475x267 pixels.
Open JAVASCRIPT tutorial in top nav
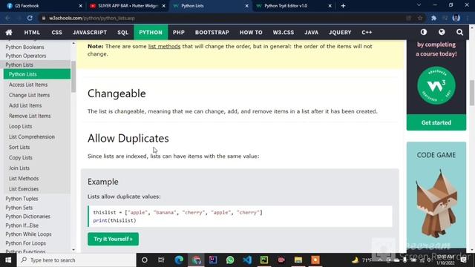(x=90, y=33)
